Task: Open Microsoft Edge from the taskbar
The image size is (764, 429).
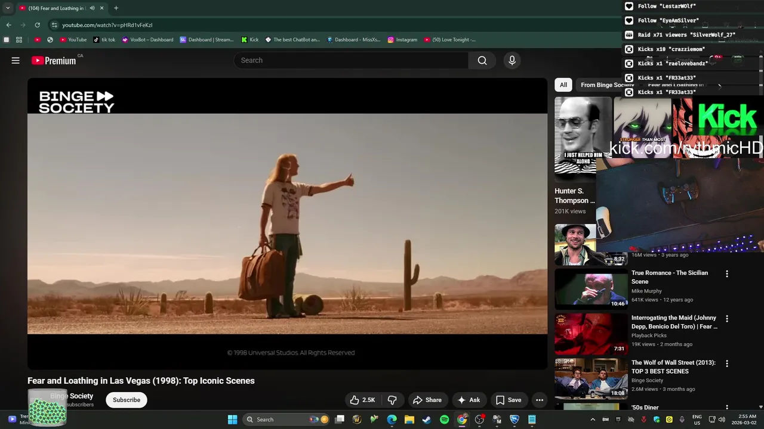Action: tap(392, 419)
